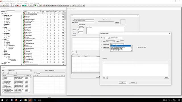Open the Ранг dropdown
Screen dimensions: 182x102
tap(109, 38)
